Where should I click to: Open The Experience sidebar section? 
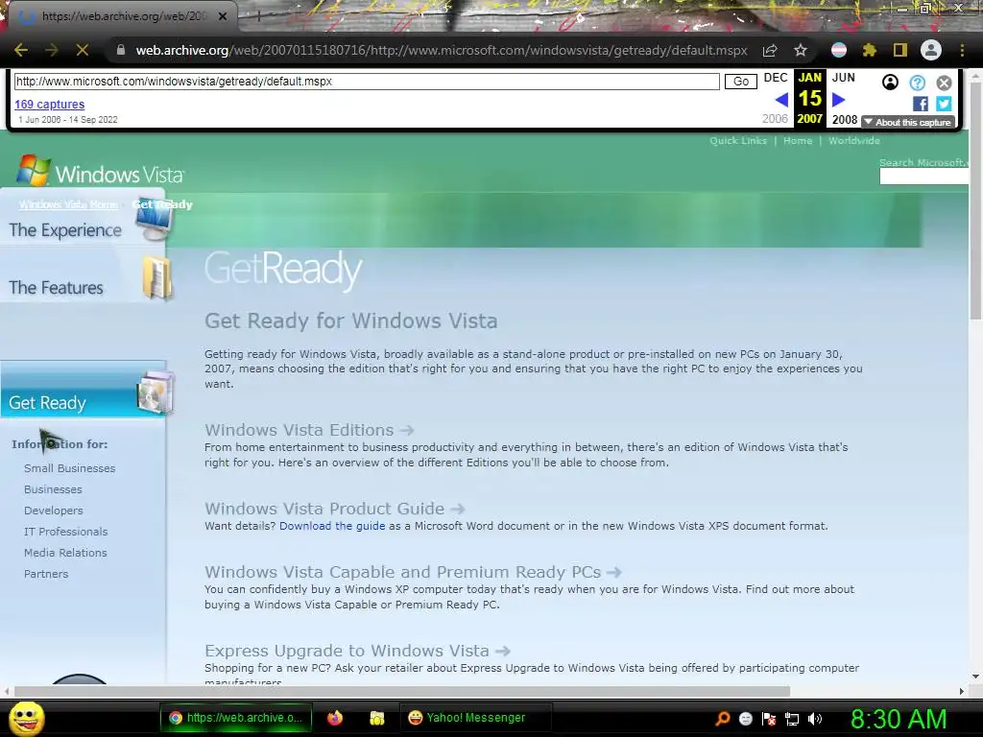click(x=65, y=230)
